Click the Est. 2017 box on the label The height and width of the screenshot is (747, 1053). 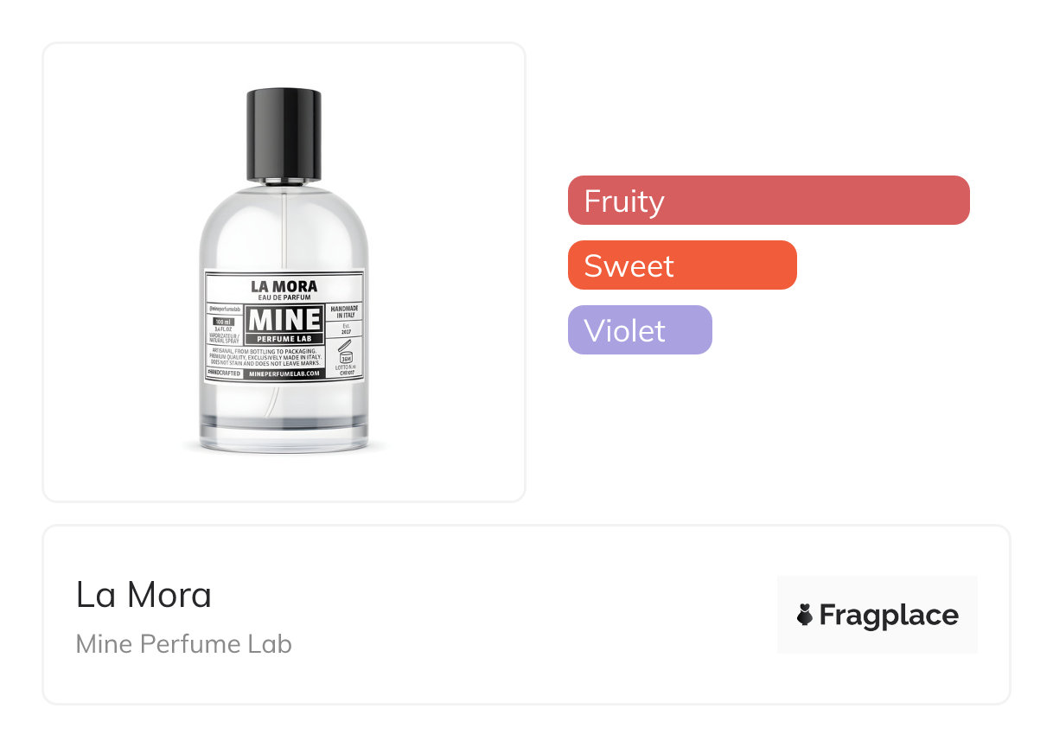[x=346, y=329]
